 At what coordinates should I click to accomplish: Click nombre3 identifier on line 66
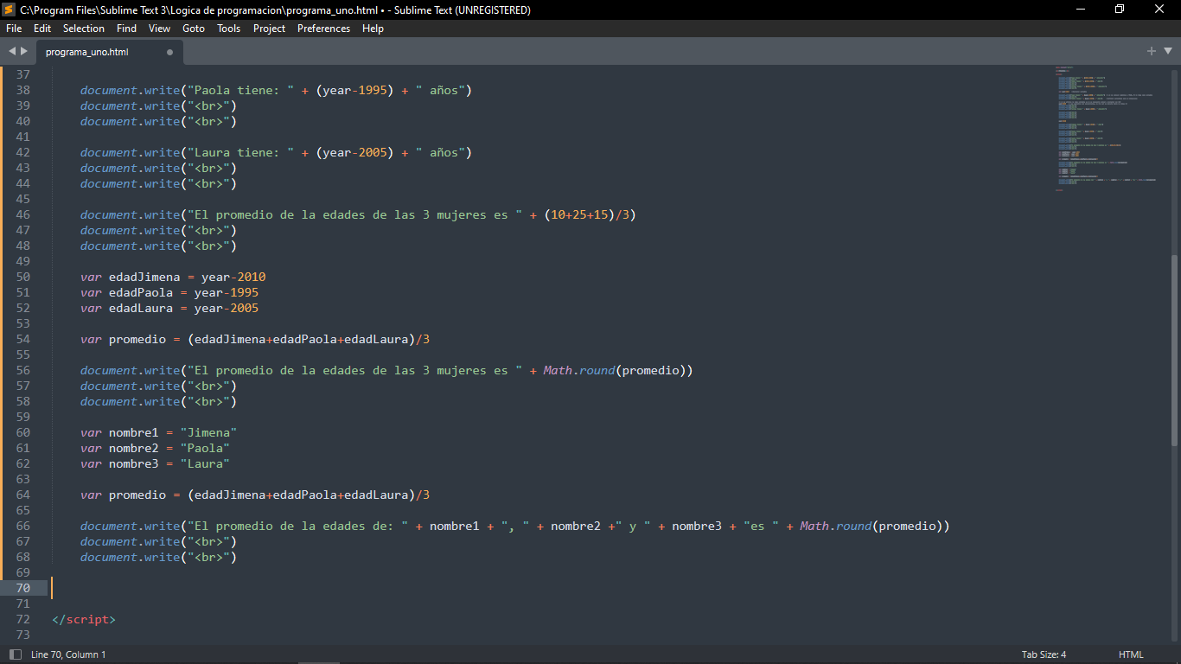click(x=697, y=526)
